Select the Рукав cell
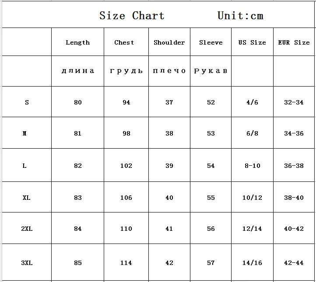 click(211, 71)
